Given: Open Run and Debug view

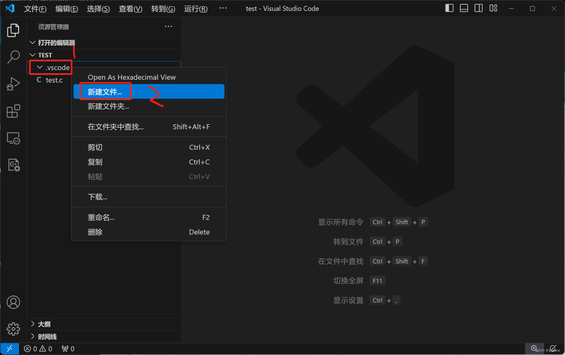Looking at the screenshot, I should coord(13,84).
